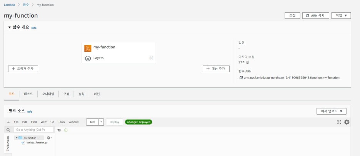360x156 pixels.
Task: Open Info link next to 함수 개요
Action: pyautogui.click(x=34, y=28)
